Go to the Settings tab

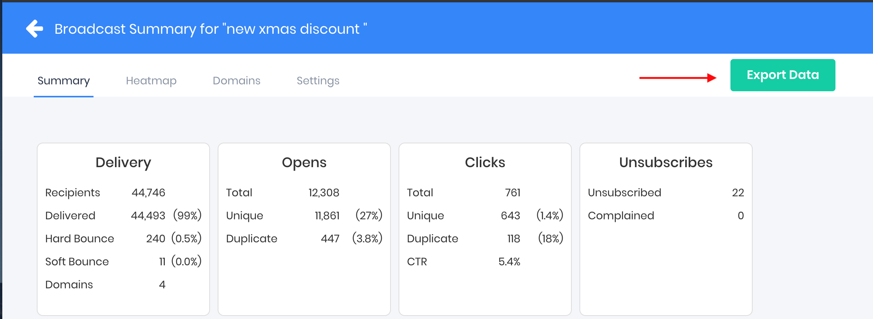coord(318,81)
